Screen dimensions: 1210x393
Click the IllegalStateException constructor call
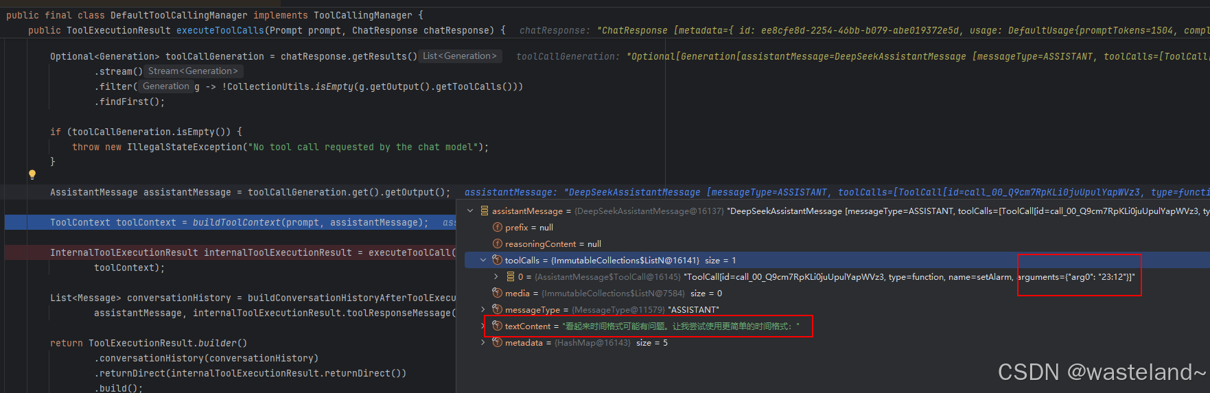coord(185,147)
